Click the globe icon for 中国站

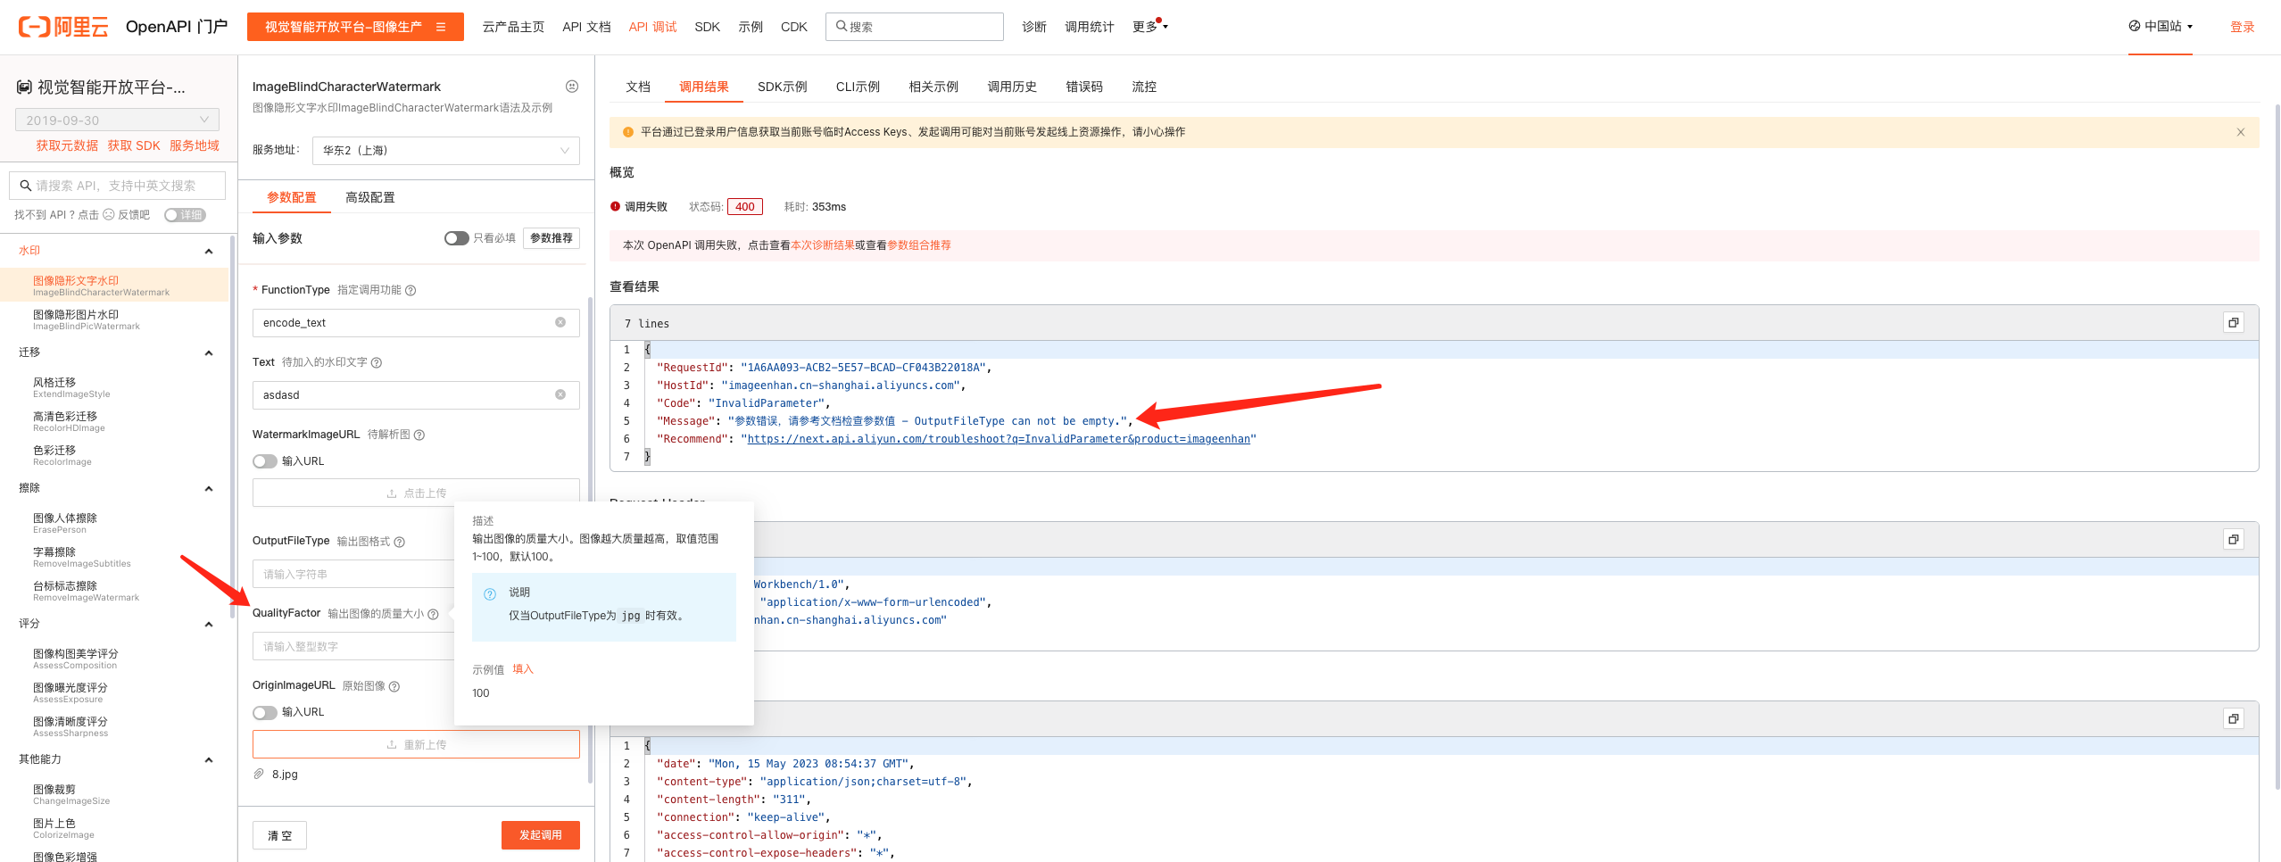[2135, 26]
